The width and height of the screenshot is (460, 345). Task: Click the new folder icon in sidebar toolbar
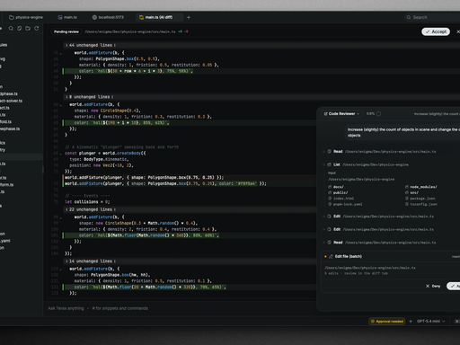pyautogui.click(x=28, y=29)
